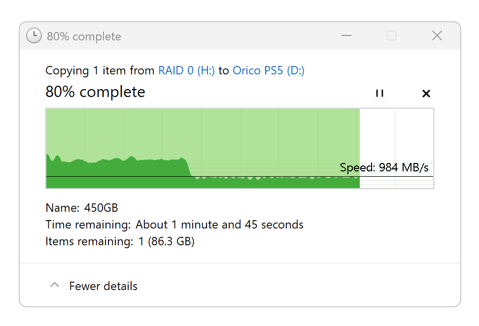Click the '80% complete' title bar text

[84, 36]
